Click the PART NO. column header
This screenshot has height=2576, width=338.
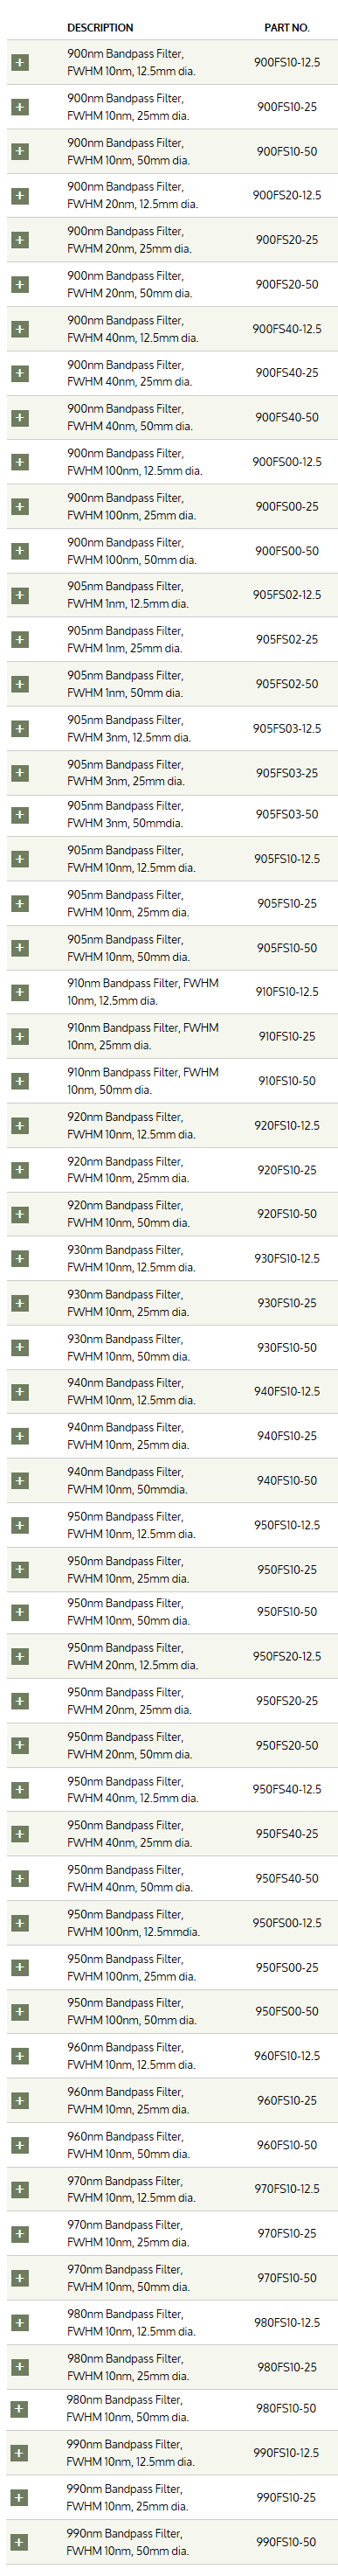[x=287, y=27]
